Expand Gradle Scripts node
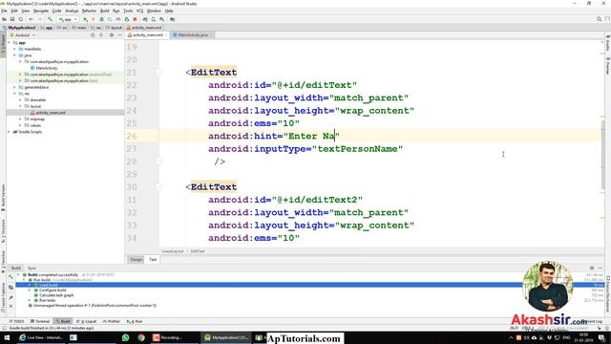The image size is (611, 344). [x=9, y=132]
